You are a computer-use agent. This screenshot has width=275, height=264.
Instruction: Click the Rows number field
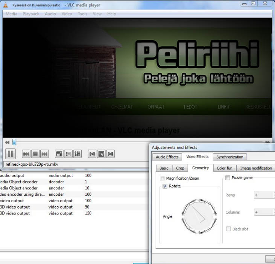tap(264, 195)
